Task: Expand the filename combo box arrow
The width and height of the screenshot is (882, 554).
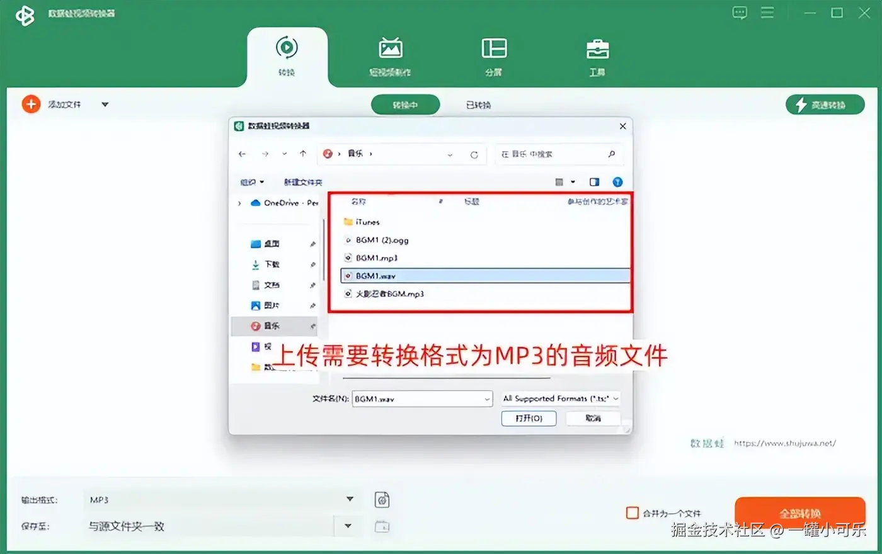Action: pyautogui.click(x=487, y=399)
